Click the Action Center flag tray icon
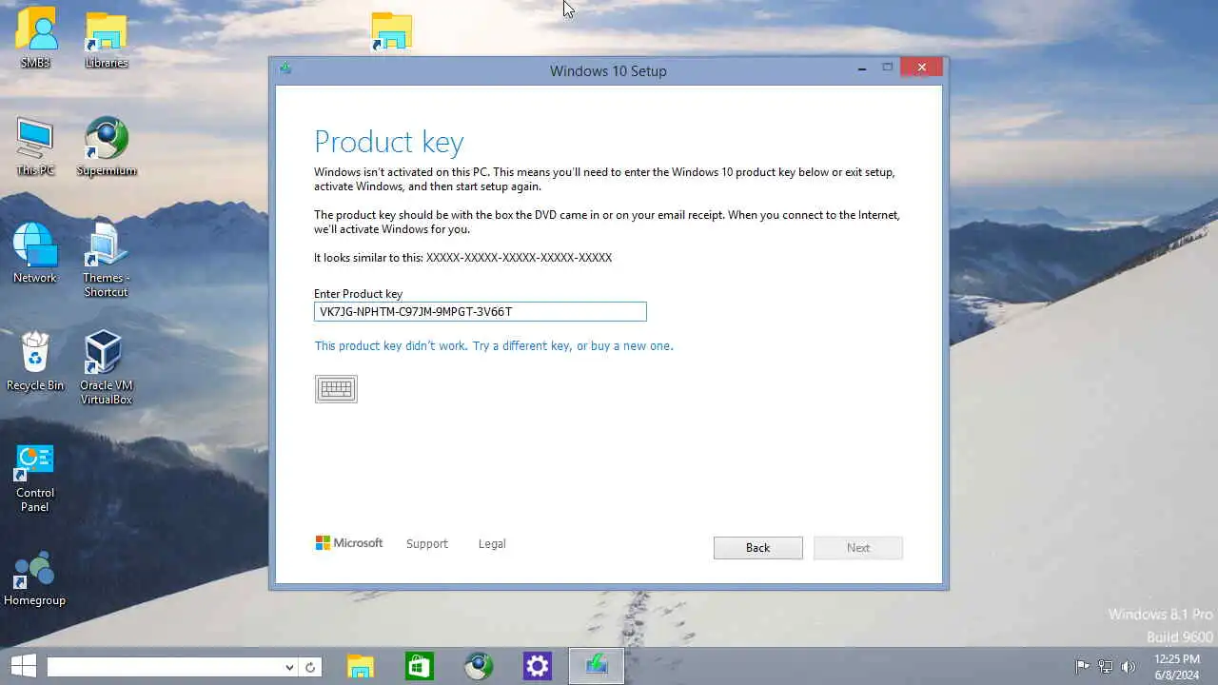 1082,667
